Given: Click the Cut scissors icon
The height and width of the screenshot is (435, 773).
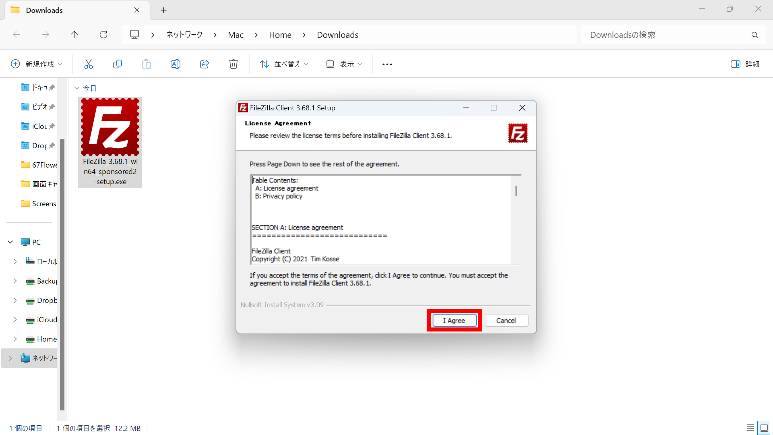Looking at the screenshot, I should (89, 64).
